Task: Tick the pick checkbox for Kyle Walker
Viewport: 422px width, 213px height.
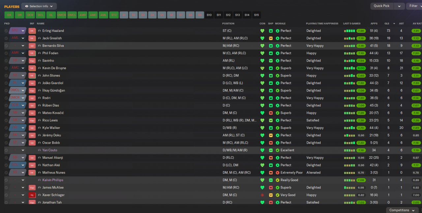Action: [x=6, y=128]
